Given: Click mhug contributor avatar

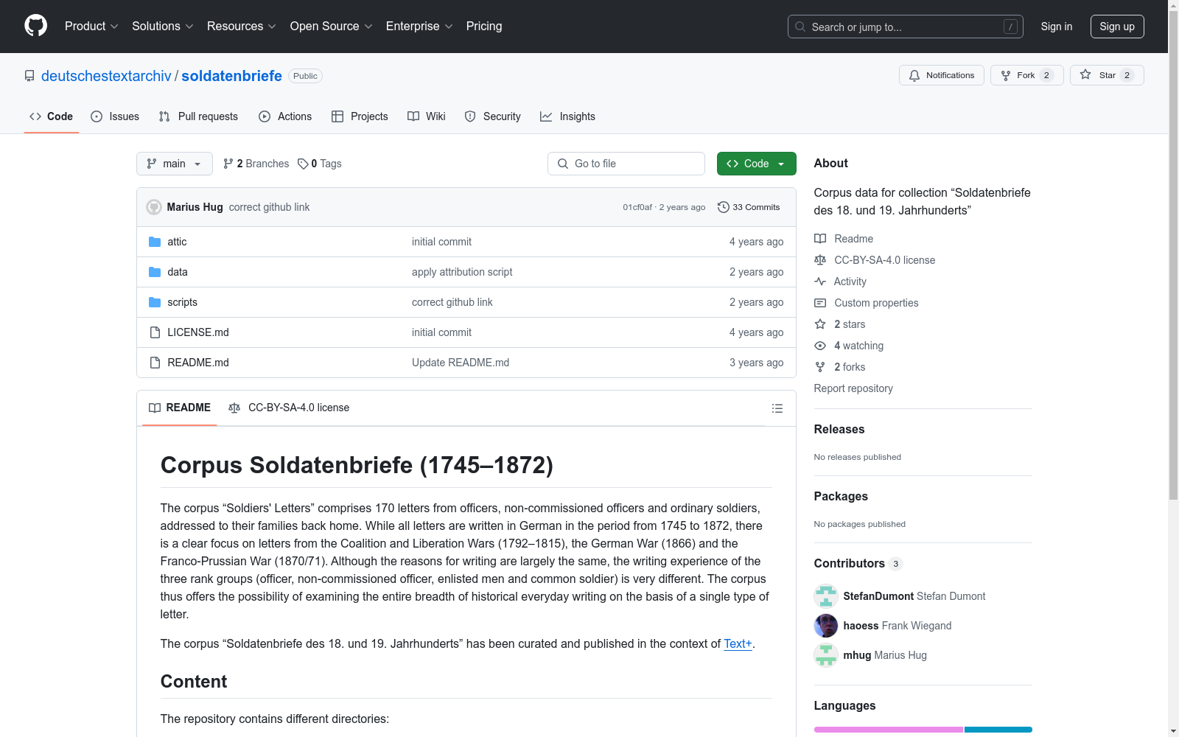Looking at the screenshot, I should (826, 655).
